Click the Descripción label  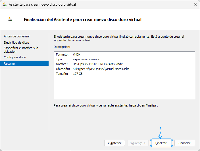(x=62, y=47)
